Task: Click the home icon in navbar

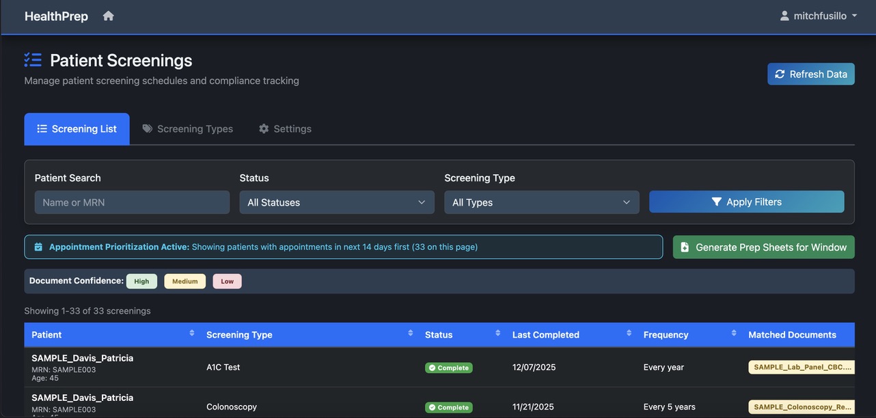Action: coord(108,16)
